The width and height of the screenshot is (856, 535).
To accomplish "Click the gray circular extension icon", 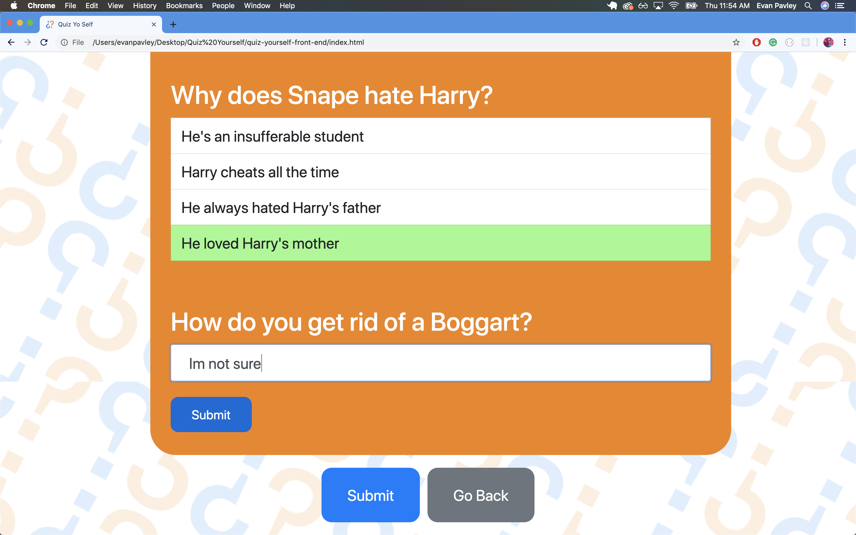I will 789,43.
